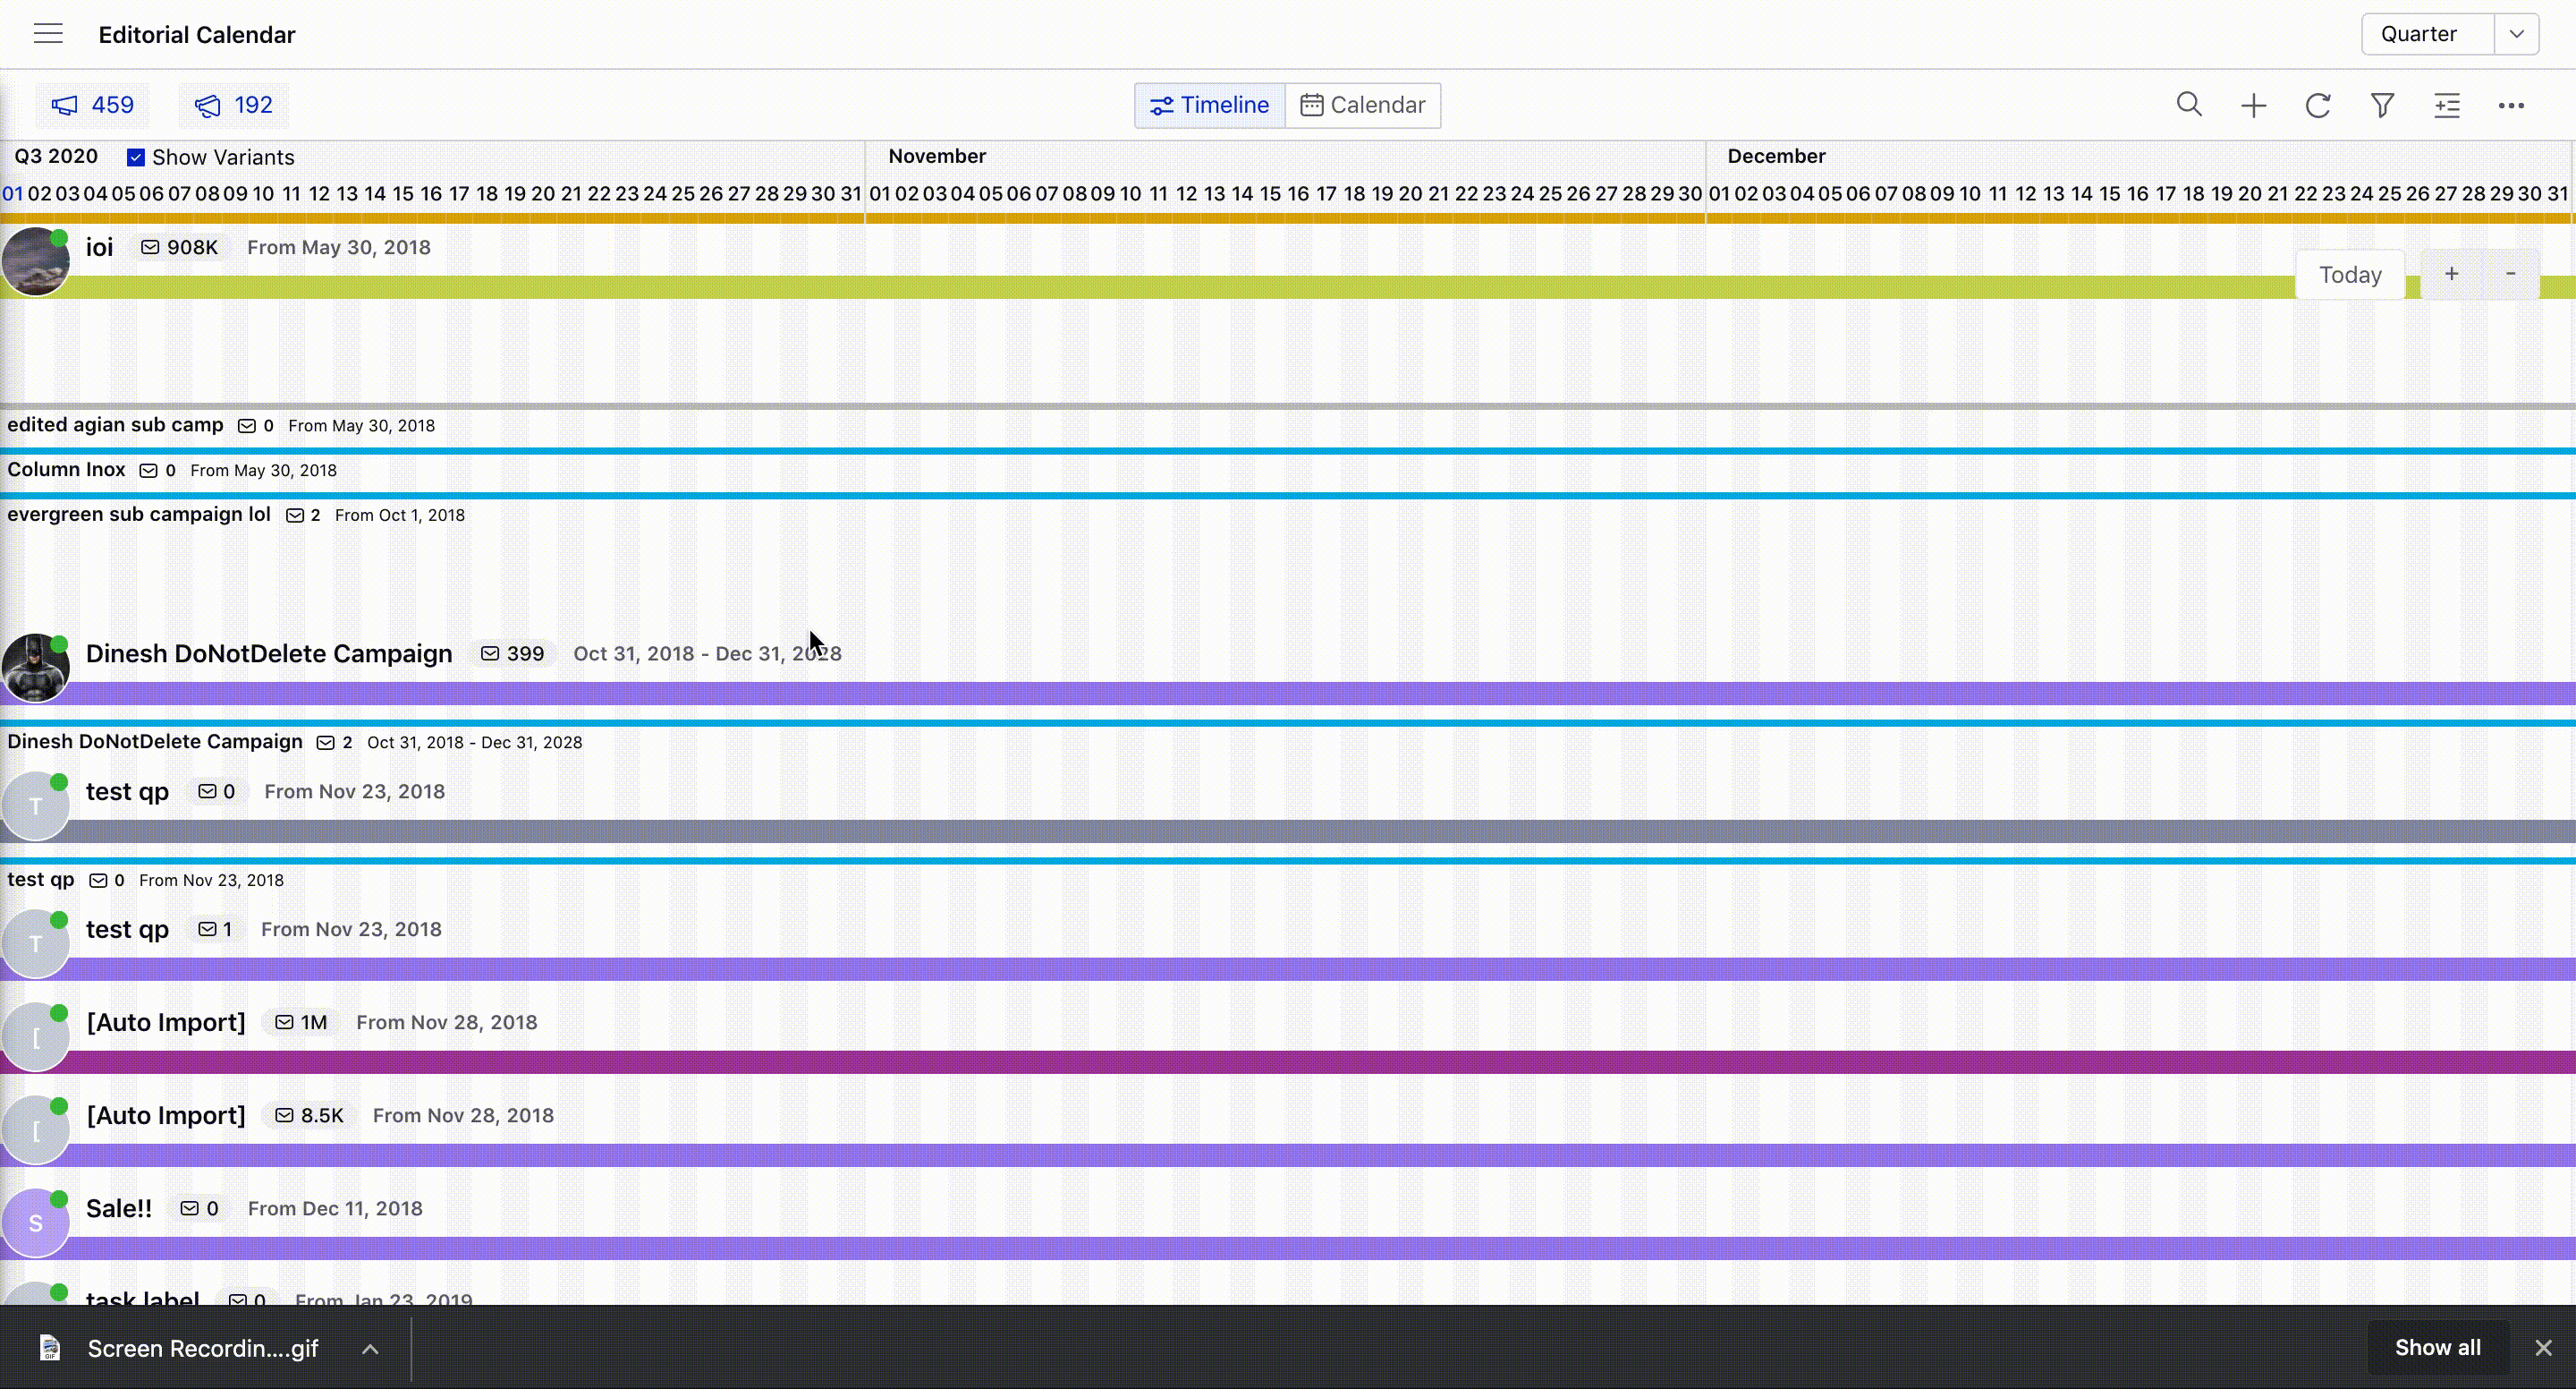This screenshot has height=1389, width=2576.
Task: Click the Today marker on timeline
Action: point(2351,274)
